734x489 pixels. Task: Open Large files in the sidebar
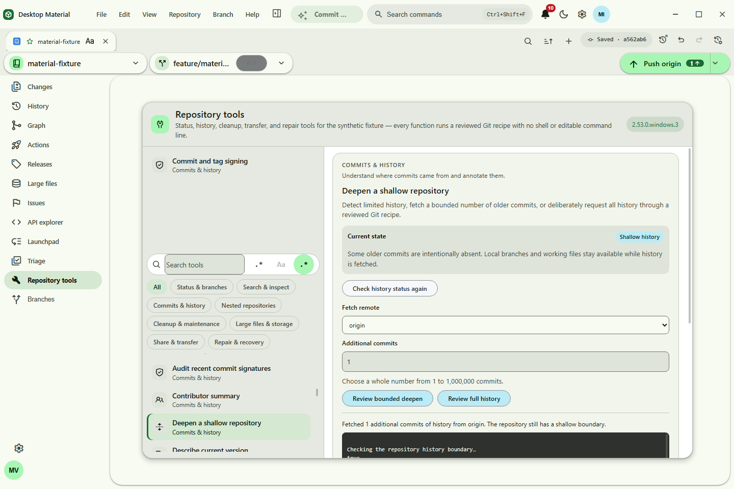(x=53, y=183)
